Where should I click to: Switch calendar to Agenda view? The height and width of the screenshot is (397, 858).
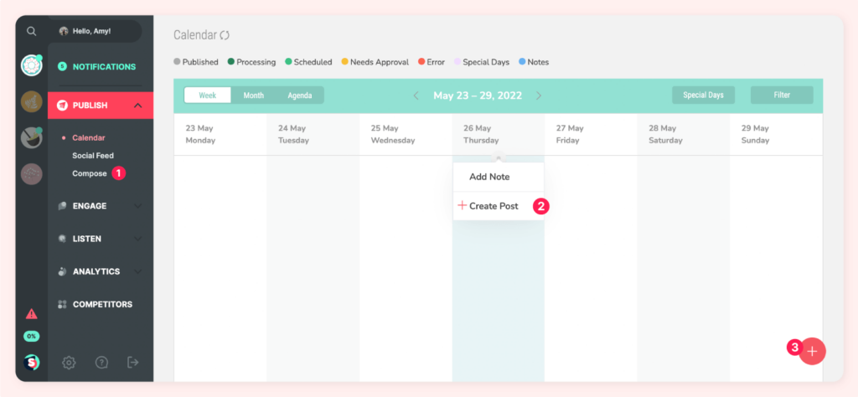click(x=300, y=95)
